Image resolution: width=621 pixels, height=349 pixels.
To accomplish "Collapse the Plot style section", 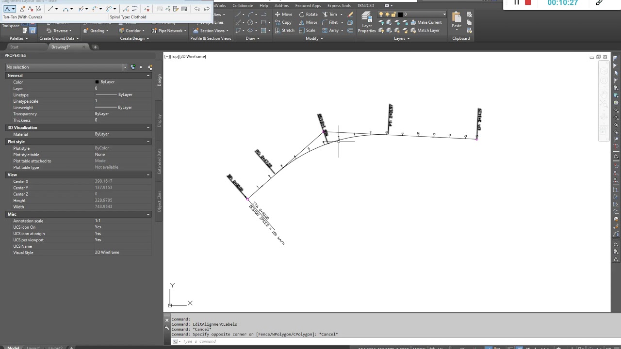I will click(x=148, y=142).
